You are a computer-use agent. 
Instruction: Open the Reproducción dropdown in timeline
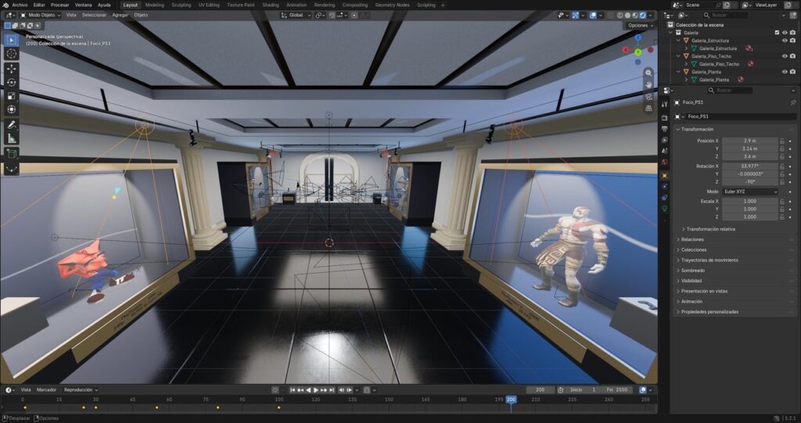click(81, 390)
